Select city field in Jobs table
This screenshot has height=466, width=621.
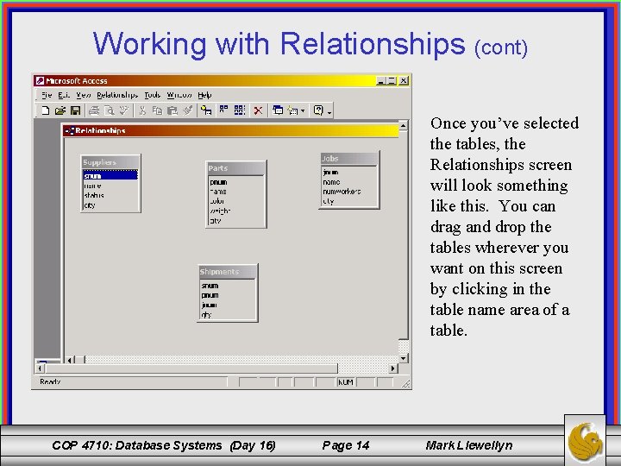pyautogui.click(x=349, y=201)
